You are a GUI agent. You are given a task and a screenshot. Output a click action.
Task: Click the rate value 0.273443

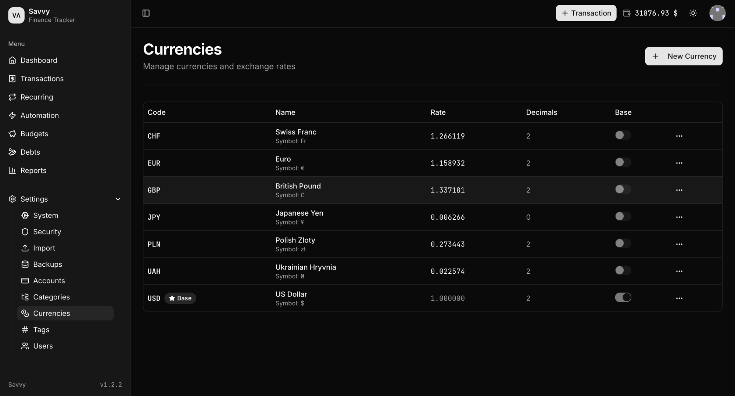pyautogui.click(x=448, y=244)
